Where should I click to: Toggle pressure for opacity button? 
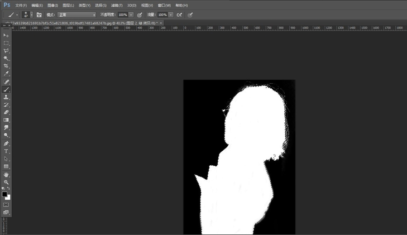coord(140,15)
